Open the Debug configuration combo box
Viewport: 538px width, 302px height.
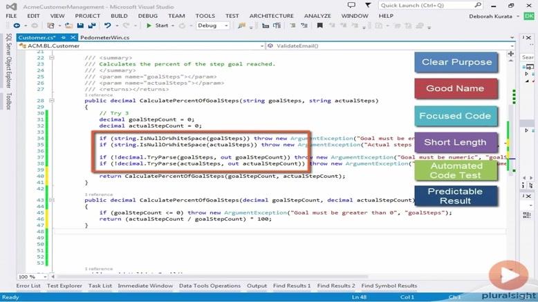pyautogui.click(x=212, y=26)
